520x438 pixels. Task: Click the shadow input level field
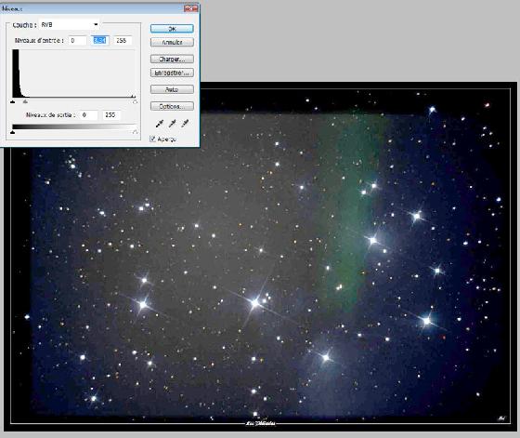tap(78, 41)
